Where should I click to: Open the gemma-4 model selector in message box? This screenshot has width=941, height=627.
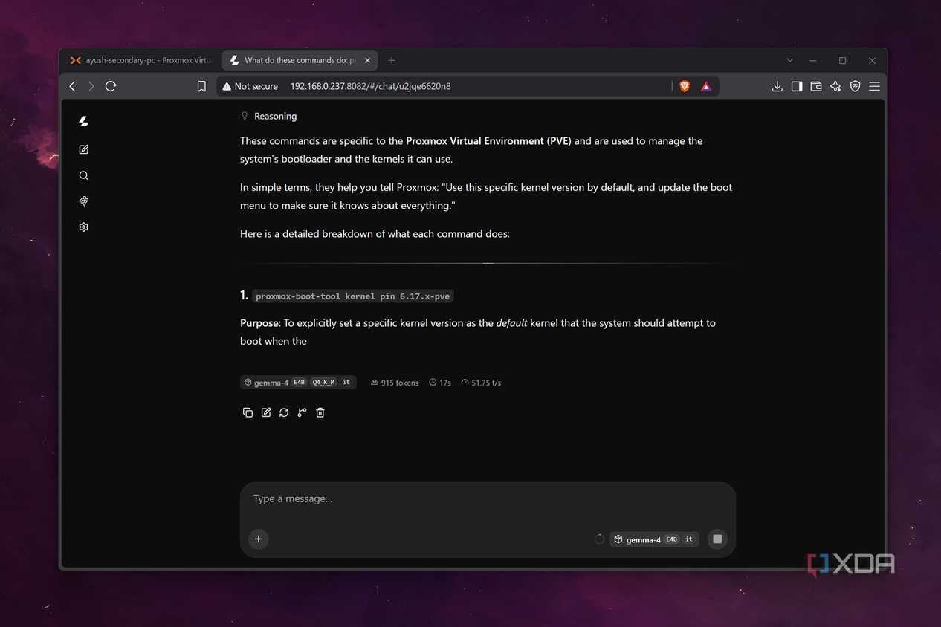(x=654, y=539)
